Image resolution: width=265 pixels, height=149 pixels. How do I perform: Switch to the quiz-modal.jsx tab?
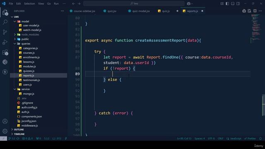coord(139,11)
